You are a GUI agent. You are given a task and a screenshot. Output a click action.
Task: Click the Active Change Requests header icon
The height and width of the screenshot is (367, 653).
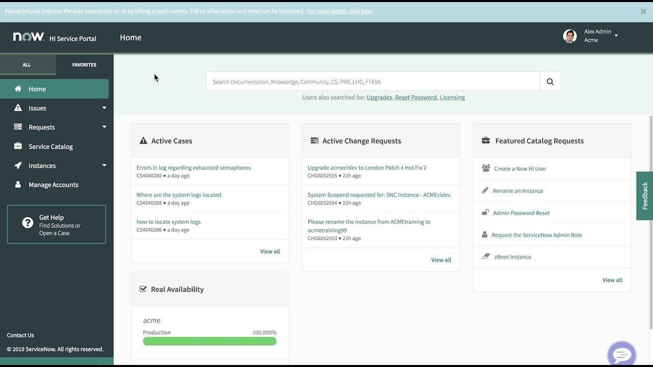314,141
